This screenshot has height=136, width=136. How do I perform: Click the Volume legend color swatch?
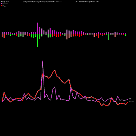pos(2,3)
